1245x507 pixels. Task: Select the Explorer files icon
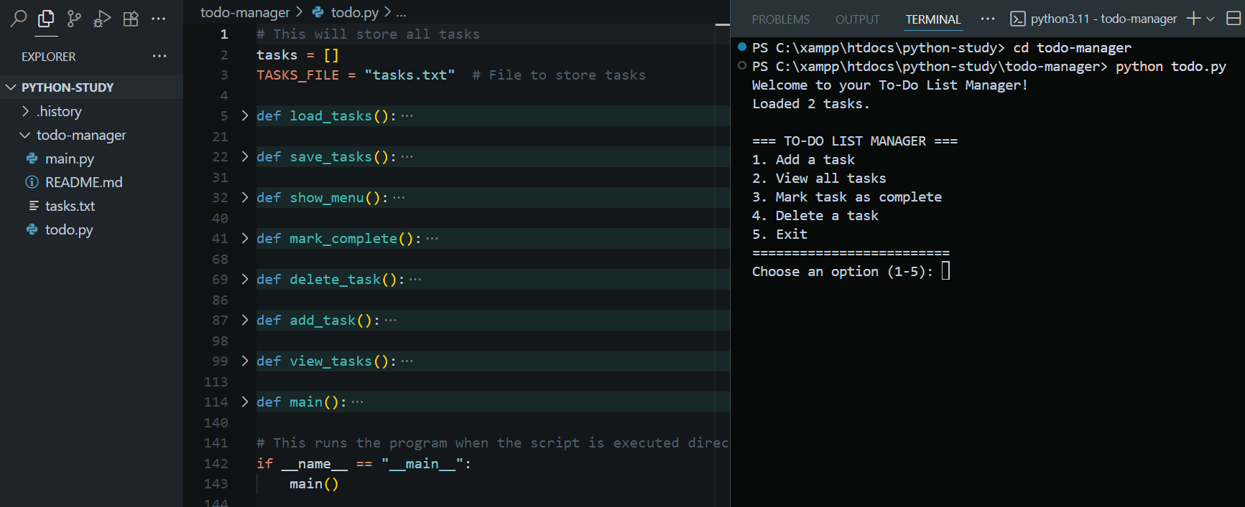point(46,19)
